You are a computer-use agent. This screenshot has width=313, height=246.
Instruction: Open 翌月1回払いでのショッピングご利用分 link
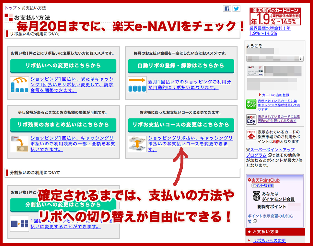[190, 84]
